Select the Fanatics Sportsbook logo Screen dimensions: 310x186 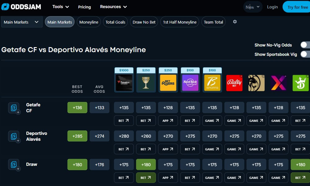124,83
